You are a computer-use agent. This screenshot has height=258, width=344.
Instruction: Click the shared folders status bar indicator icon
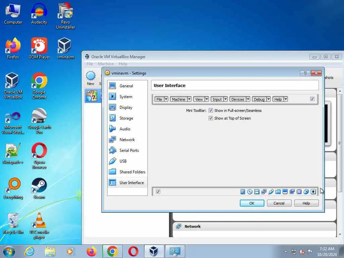(278, 192)
